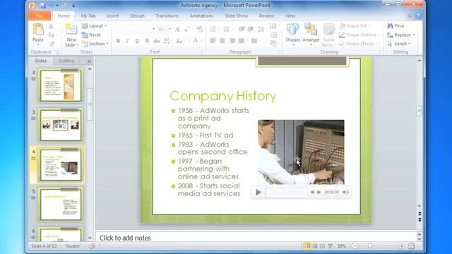Switch to Slide Sorter view
This screenshot has height=254, width=452.
coord(315,246)
